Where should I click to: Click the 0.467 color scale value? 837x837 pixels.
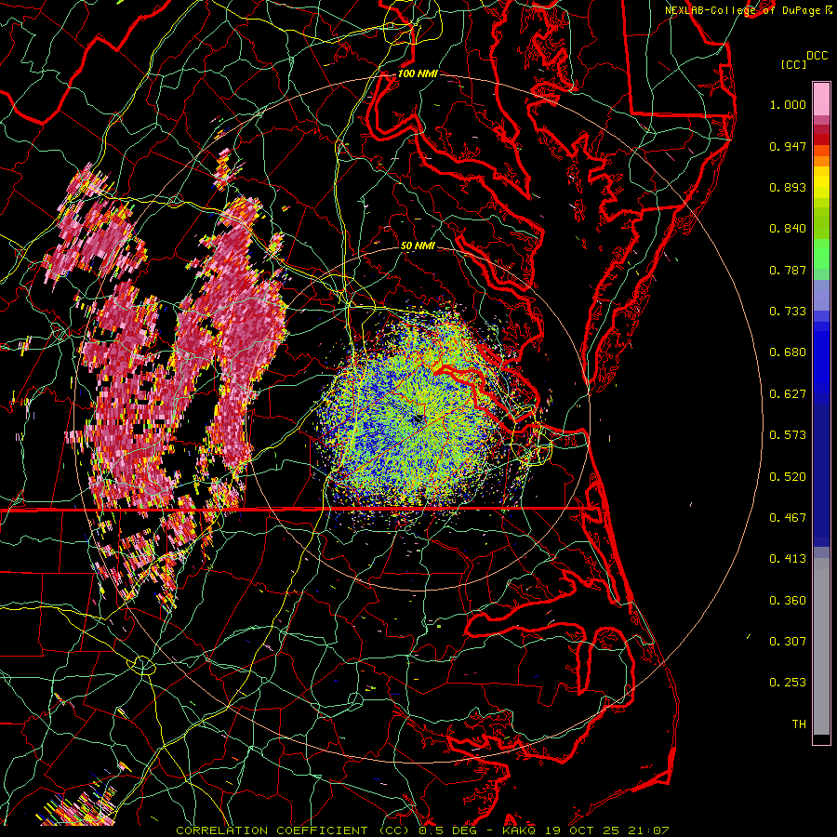pyautogui.click(x=788, y=518)
